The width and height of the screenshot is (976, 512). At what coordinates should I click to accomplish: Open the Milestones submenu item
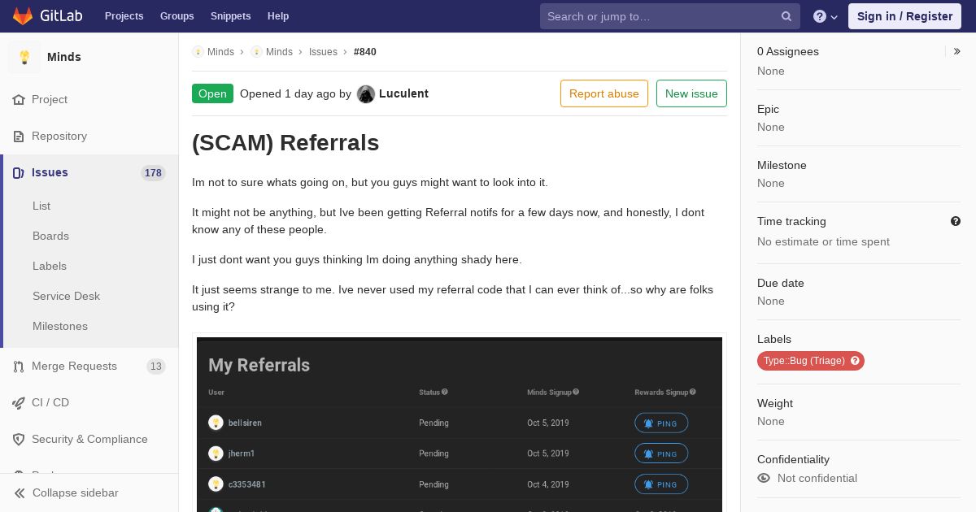(x=60, y=326)
